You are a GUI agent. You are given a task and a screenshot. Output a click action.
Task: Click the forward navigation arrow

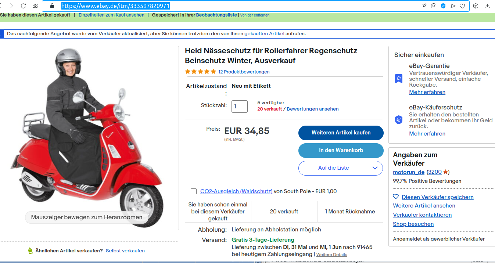[x=11, y=6]
